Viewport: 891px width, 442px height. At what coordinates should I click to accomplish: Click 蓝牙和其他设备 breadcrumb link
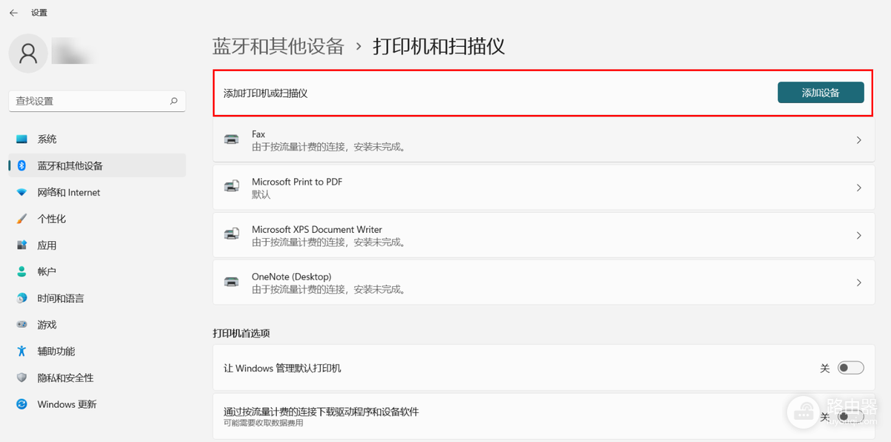point(278,46)
